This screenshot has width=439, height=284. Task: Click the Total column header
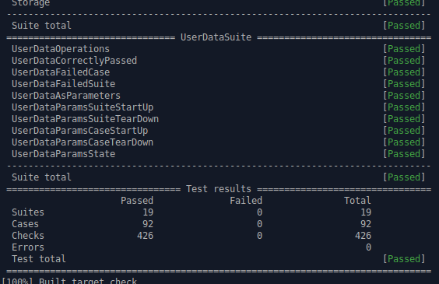coord(357,201)
